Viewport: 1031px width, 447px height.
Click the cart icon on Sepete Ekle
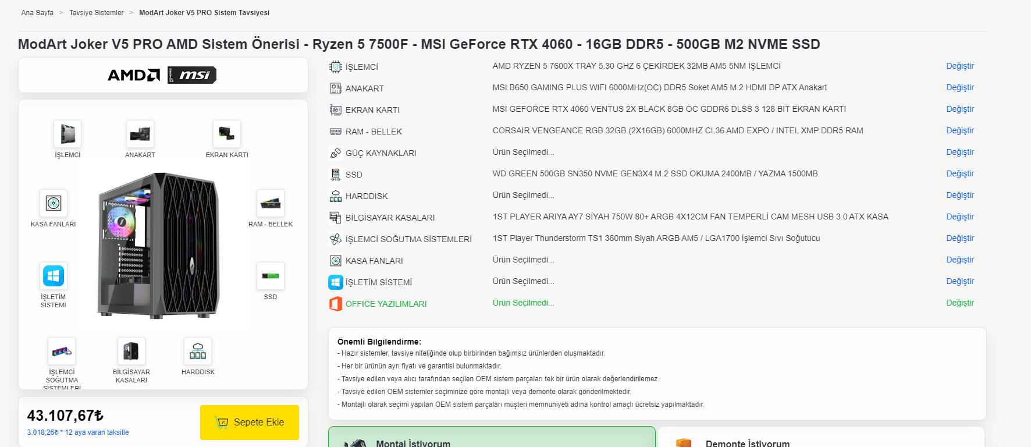click(x=222, y=423)
